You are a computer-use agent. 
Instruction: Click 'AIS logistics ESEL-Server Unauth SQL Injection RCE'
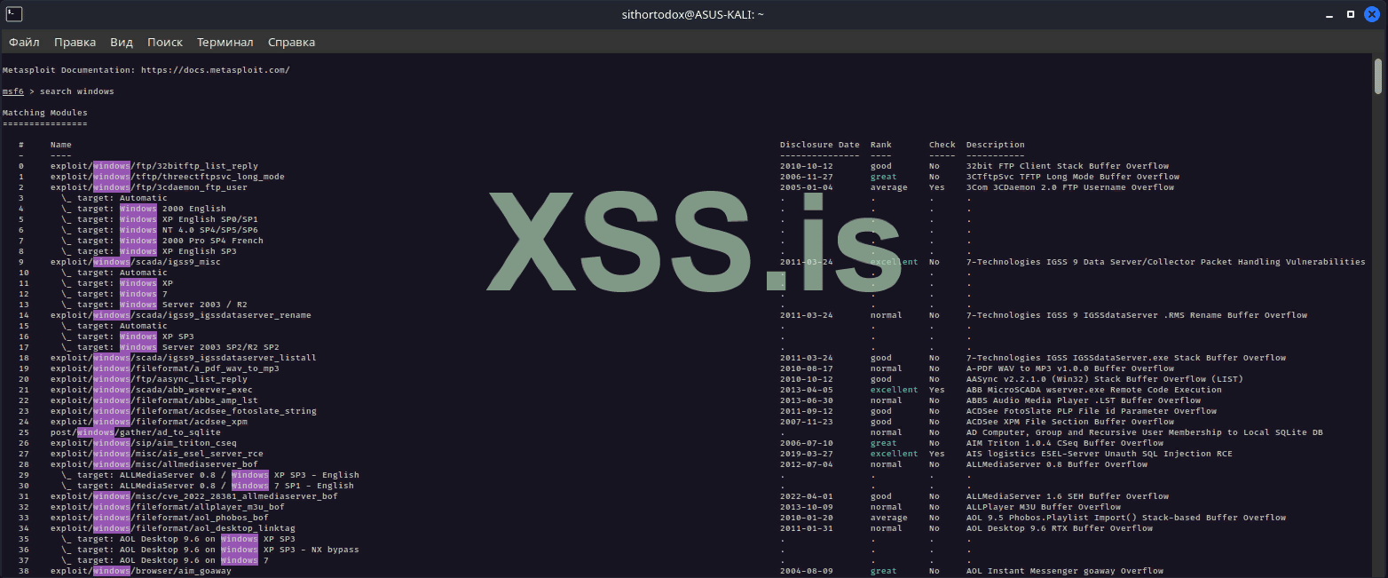pos(1100,454)
